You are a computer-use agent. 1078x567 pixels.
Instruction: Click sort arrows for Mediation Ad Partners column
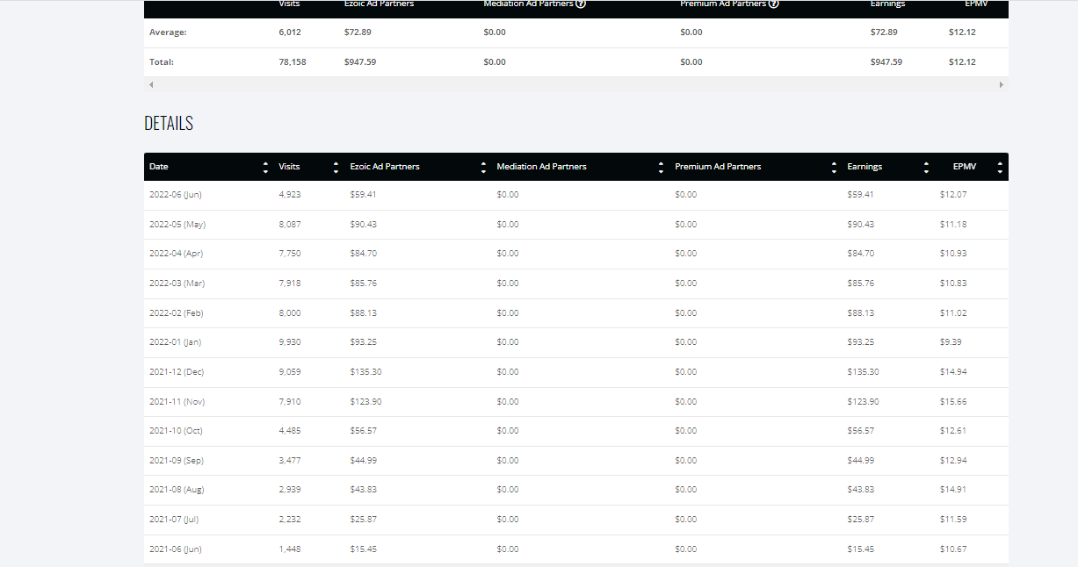(x=661, y=167)
